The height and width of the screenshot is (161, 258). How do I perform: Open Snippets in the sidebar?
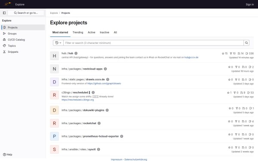tap(23, 52)
